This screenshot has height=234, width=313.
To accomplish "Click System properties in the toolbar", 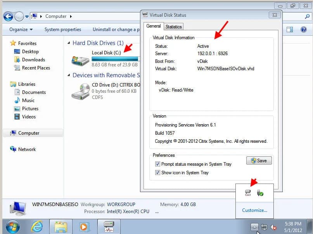I will (63, 29).
